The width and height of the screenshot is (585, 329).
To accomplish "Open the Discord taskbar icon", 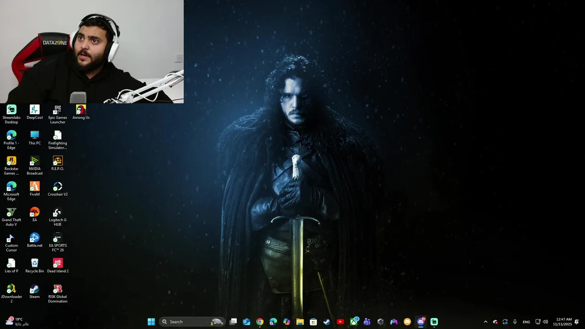I will point(421,322).
